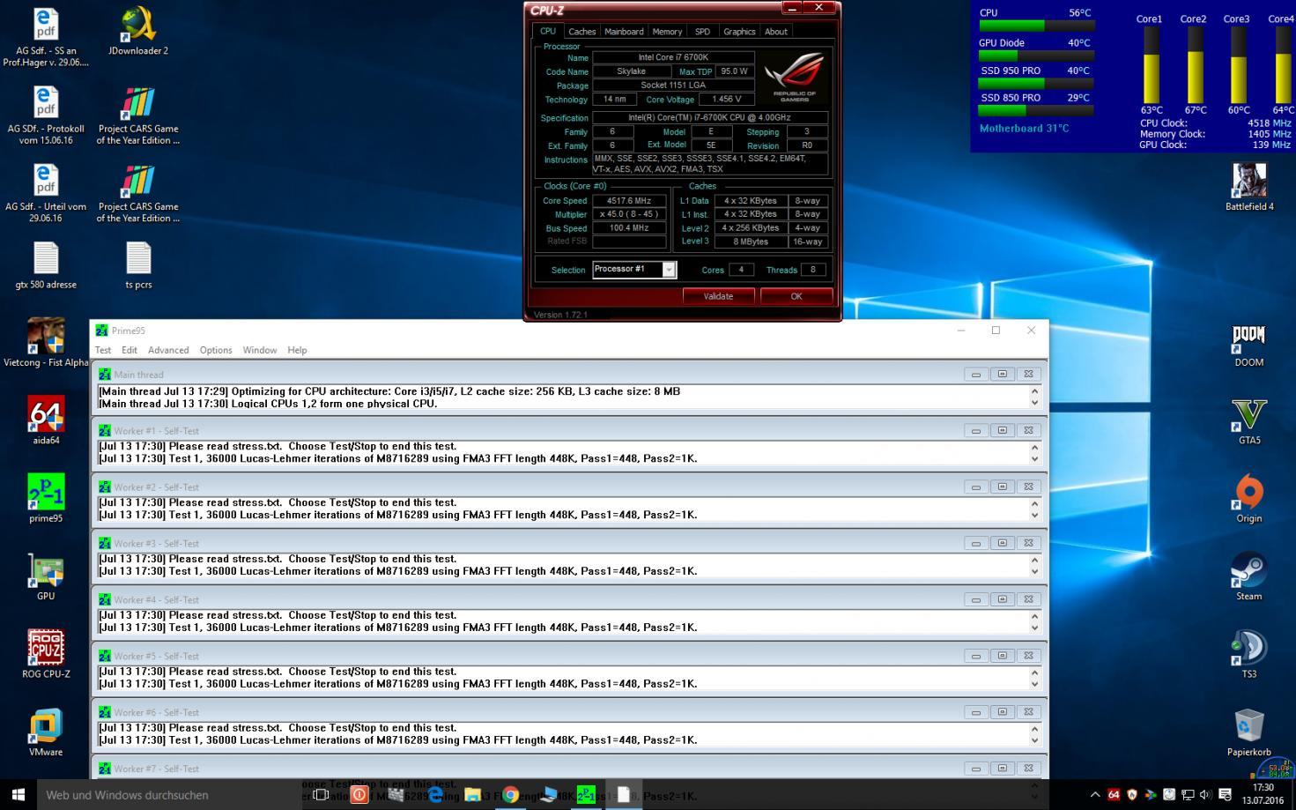Maximize the Worker #5 Self-Test sub-window
Image resolution: width=1296 pixels, height=810 pixels.
coord(1002,656)
